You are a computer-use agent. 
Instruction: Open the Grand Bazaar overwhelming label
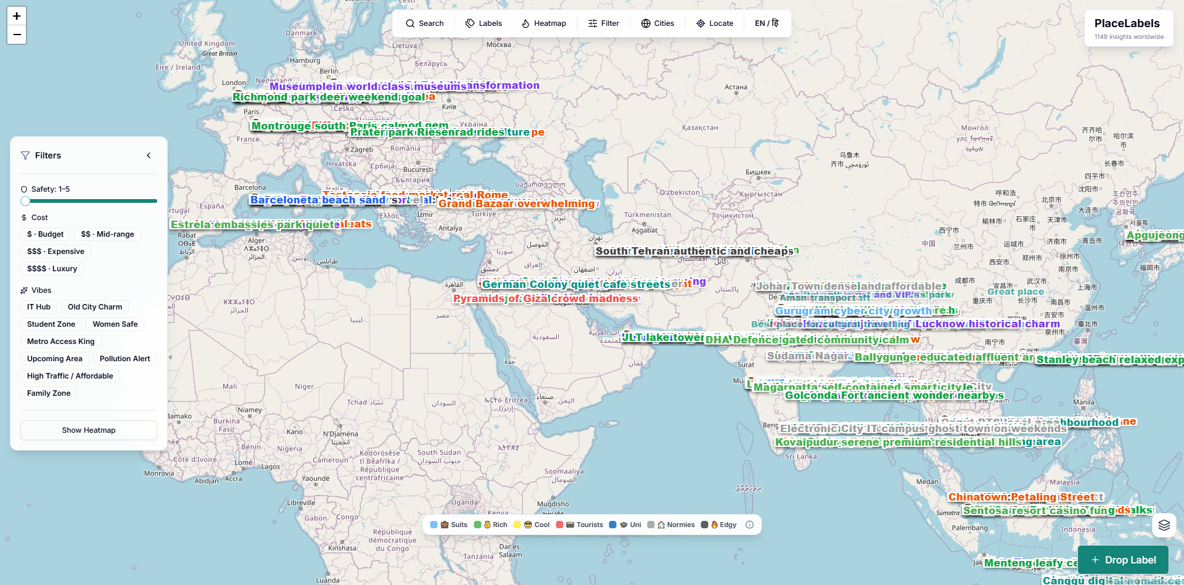pyautogui.click(x=517, y=204)
